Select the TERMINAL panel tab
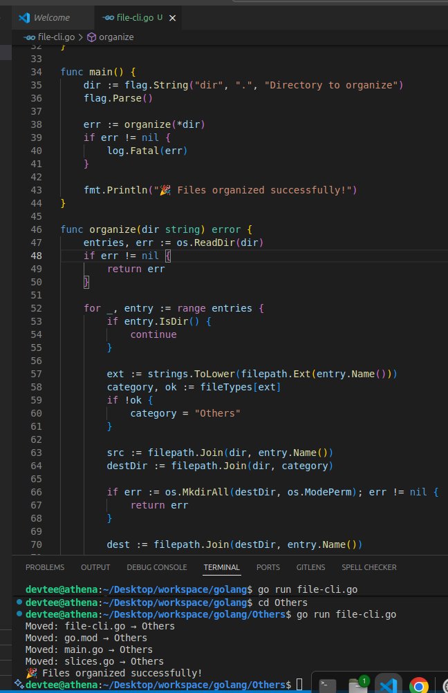Image resolution: width=448 pixels, height=693 pixels. coord(221,567)
